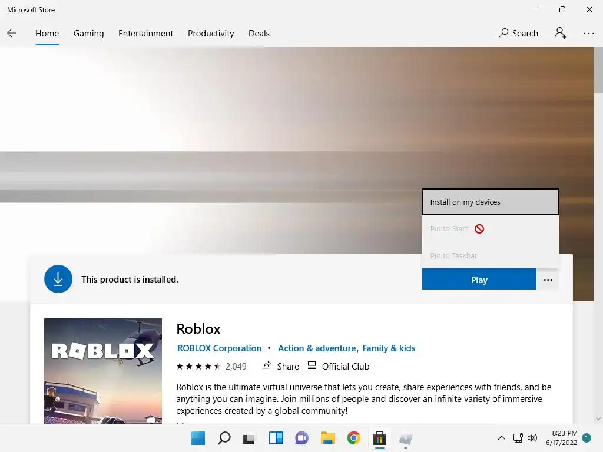Click the 2,049 ratings count
The image size is (603, 452).
click(236, 366)
